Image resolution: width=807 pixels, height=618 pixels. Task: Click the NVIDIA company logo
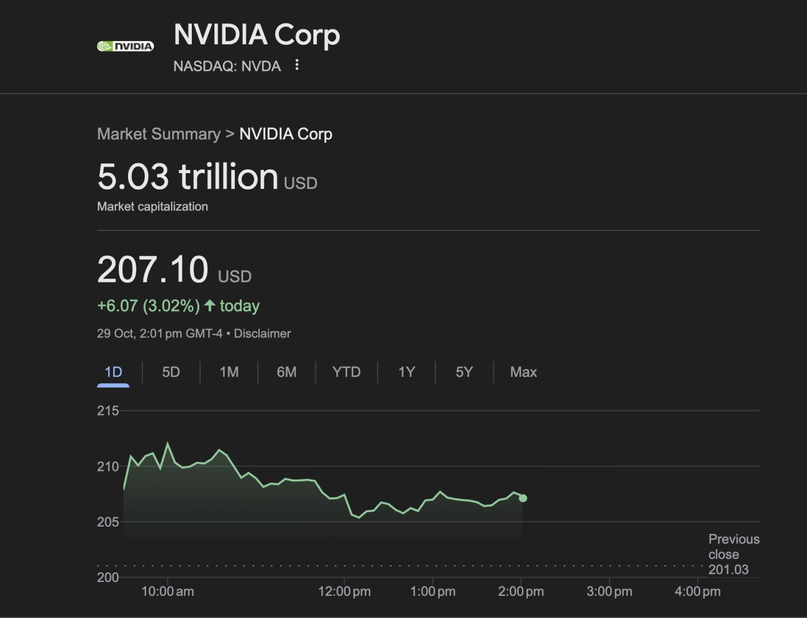point(125,45)
